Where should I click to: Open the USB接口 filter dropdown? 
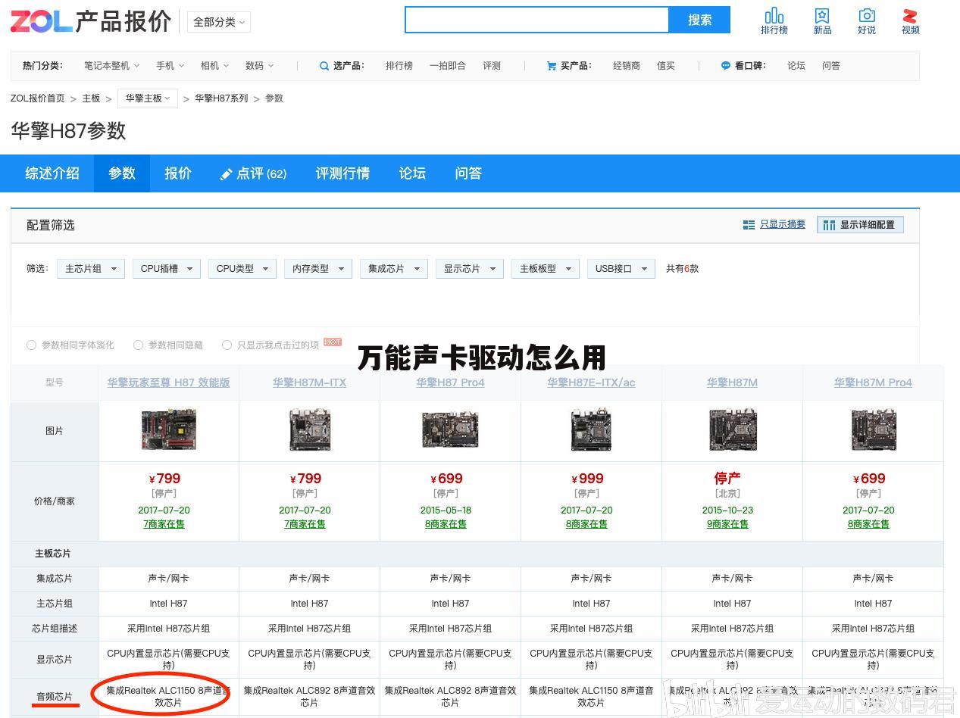pos(621,269)
